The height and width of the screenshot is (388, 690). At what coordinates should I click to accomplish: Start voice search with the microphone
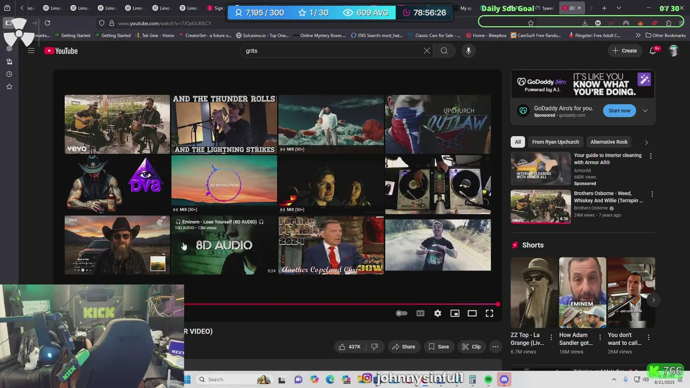(468, 51)
